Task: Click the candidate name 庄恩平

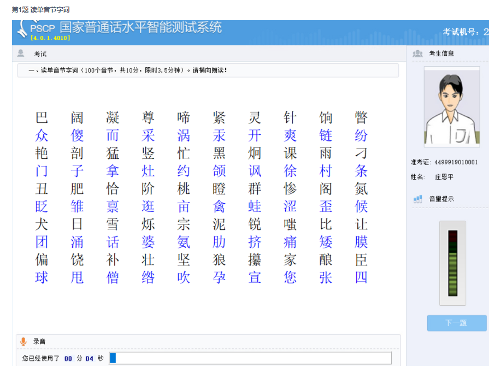Action: 444,177
